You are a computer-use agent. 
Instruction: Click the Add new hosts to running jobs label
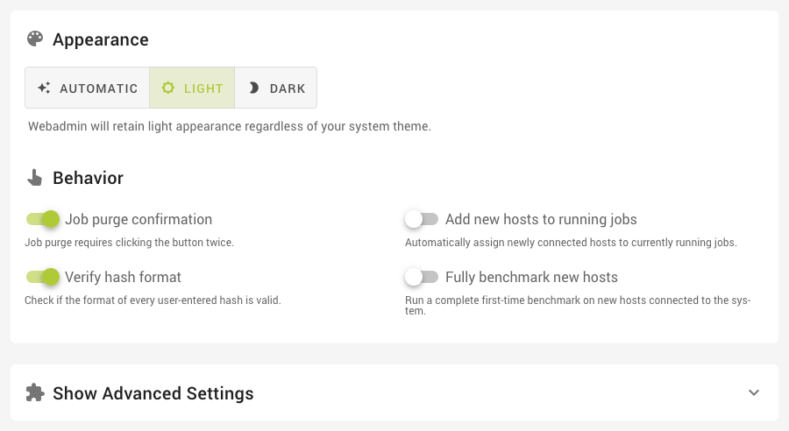pos(541,219)
